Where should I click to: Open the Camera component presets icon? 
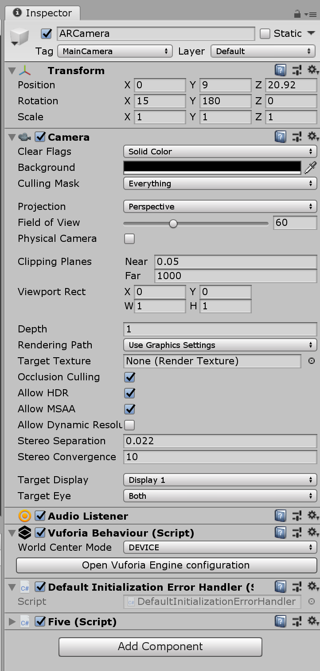297,136
